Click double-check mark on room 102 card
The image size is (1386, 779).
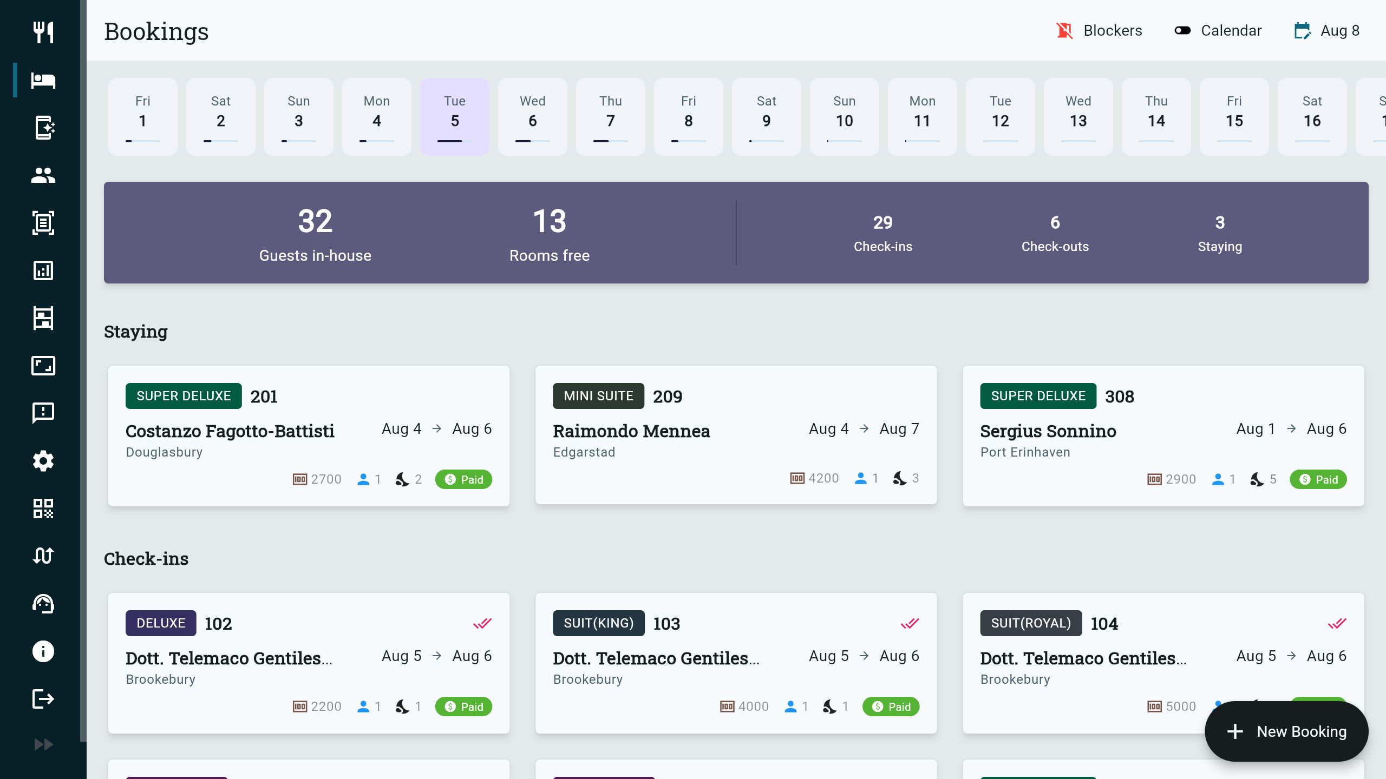pos(482,623)
